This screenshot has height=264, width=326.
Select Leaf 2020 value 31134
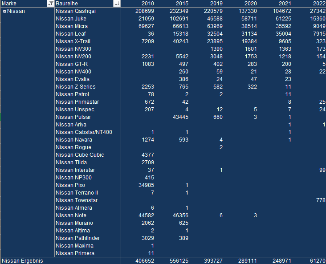[x=249, y=34]
